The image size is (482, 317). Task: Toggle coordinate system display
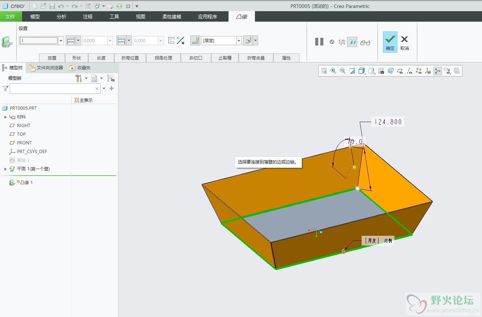428,71
